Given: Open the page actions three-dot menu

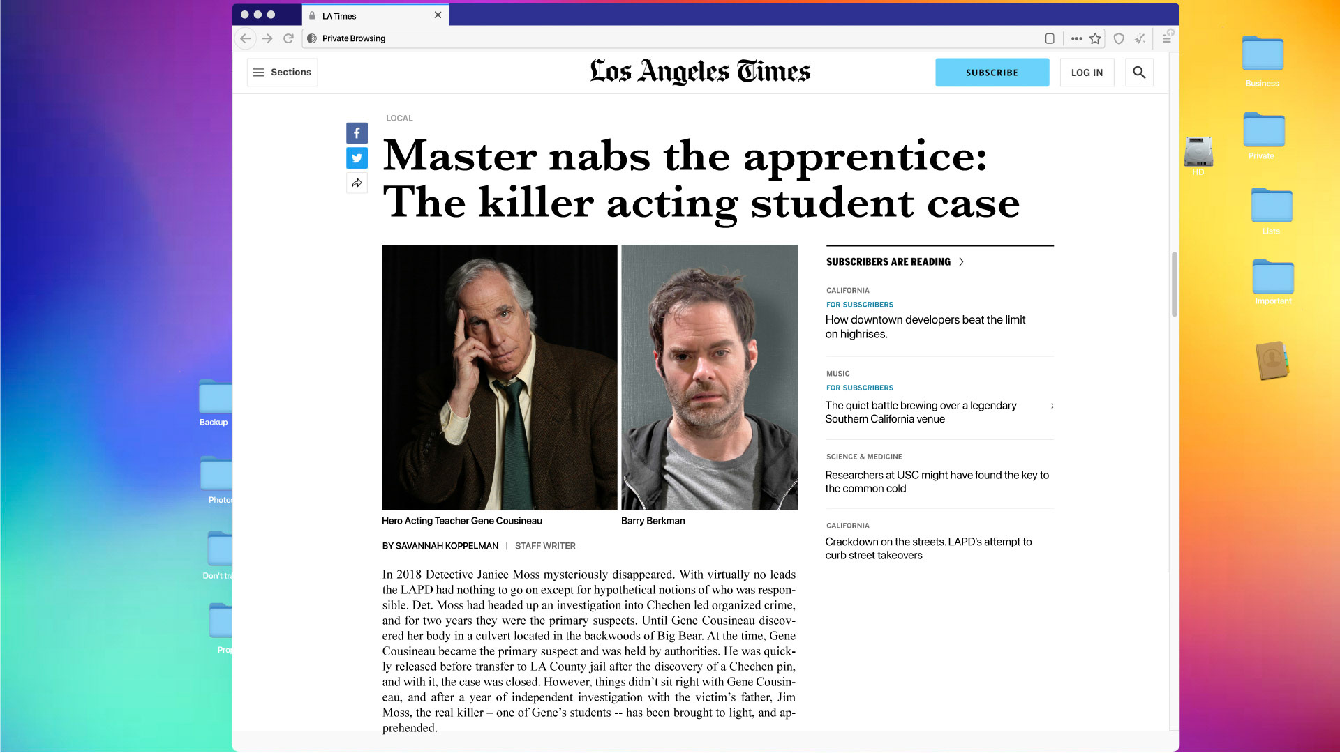Looking at the screenshot, I should point(1076,38).
